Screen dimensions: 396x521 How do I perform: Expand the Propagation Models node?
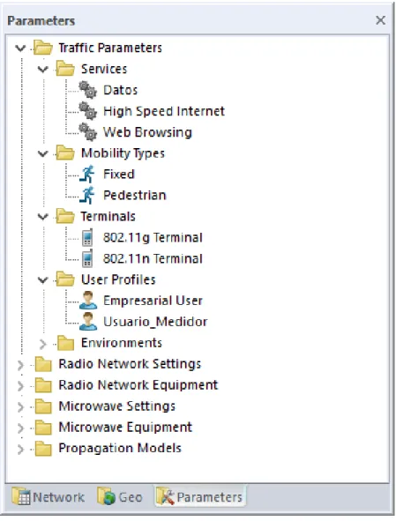coord(20,449)
